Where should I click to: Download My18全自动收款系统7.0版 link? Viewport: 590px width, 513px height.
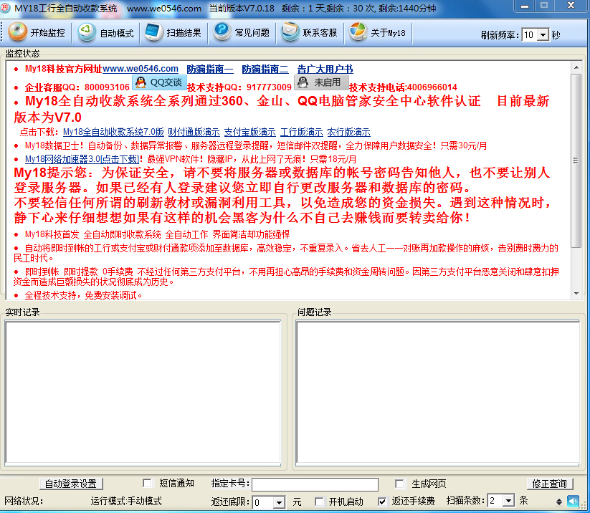click(x=113, y=132)
